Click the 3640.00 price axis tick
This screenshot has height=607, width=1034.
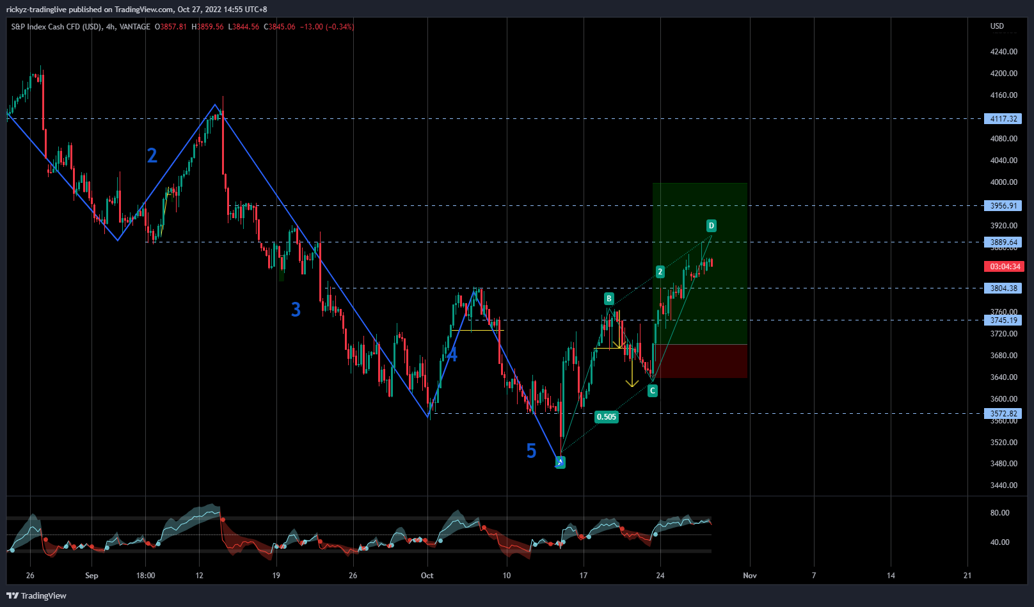tap(1004, 377)
